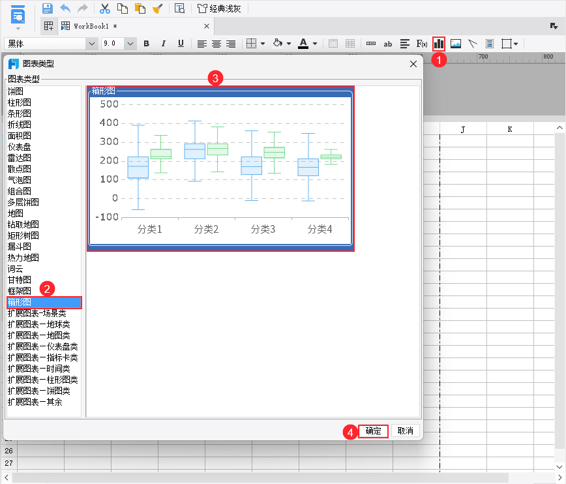Screen dimensions: 566x484
Task: Insert rich text element
Action: click(x=405, y=44)
